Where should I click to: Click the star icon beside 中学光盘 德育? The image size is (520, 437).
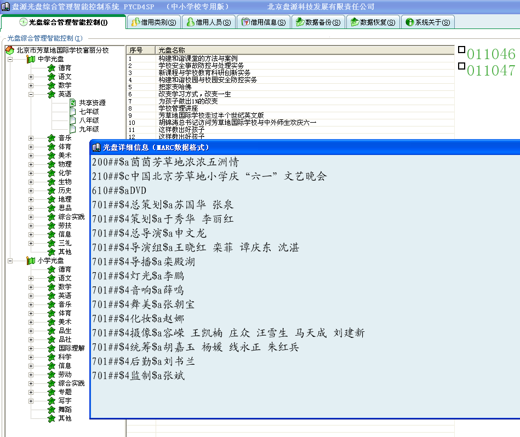(52, 68)
